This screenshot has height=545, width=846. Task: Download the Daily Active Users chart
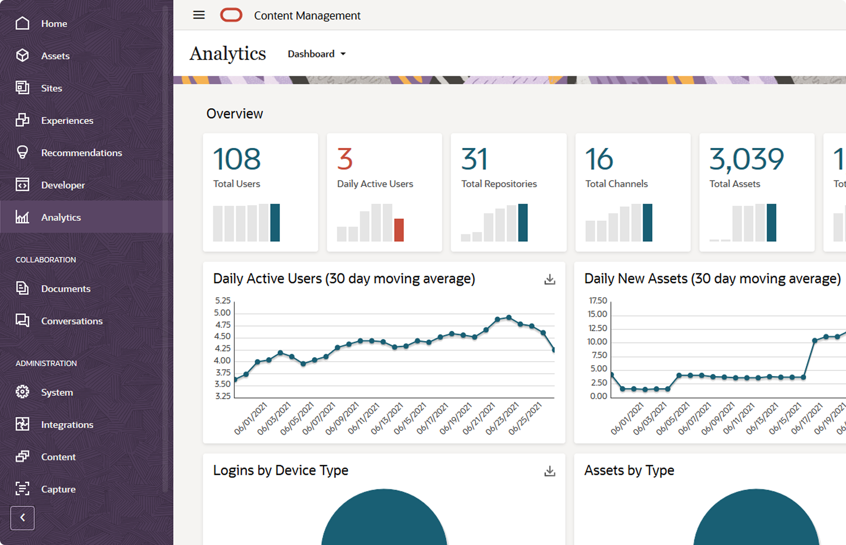pos(549,279)
